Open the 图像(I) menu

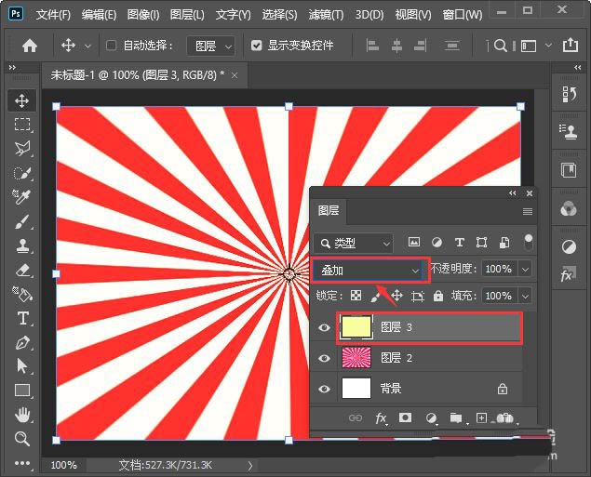tap(143, 15)
